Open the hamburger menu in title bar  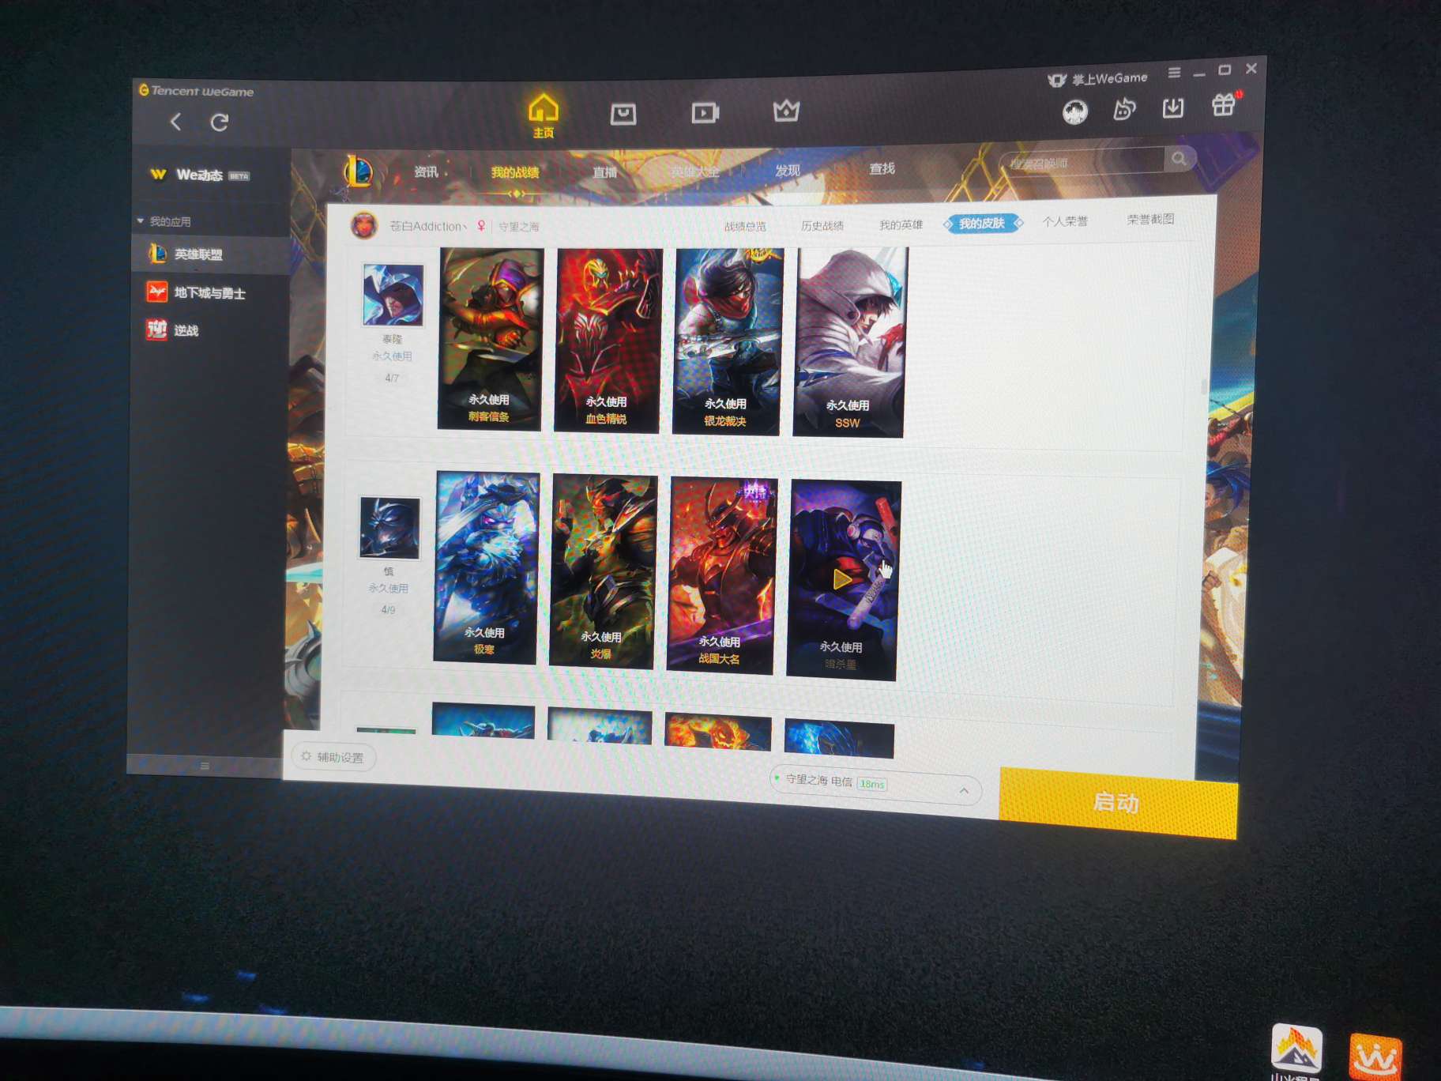click(1175, 73)
